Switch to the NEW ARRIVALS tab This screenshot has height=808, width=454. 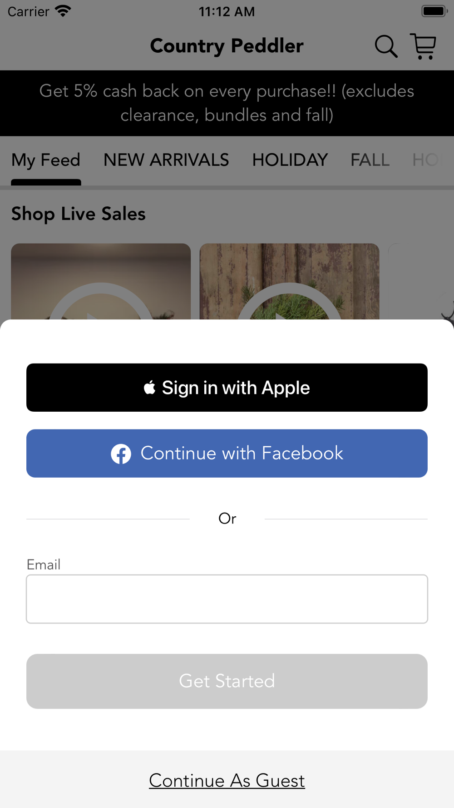pyautogui.click(x=166, y=160)
